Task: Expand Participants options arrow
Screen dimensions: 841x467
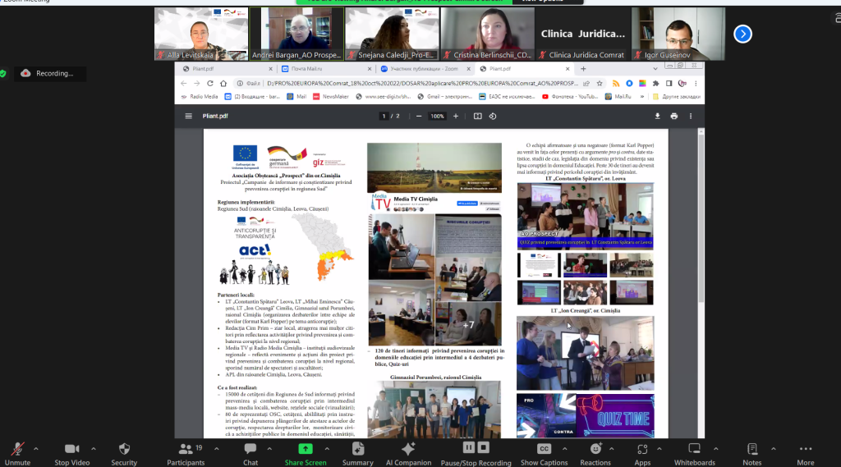Action: click(217, 449)
